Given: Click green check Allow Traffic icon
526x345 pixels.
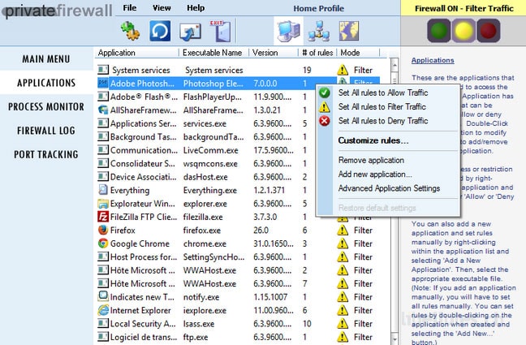Looking at the screenshot, I should [x=325, y=93].
